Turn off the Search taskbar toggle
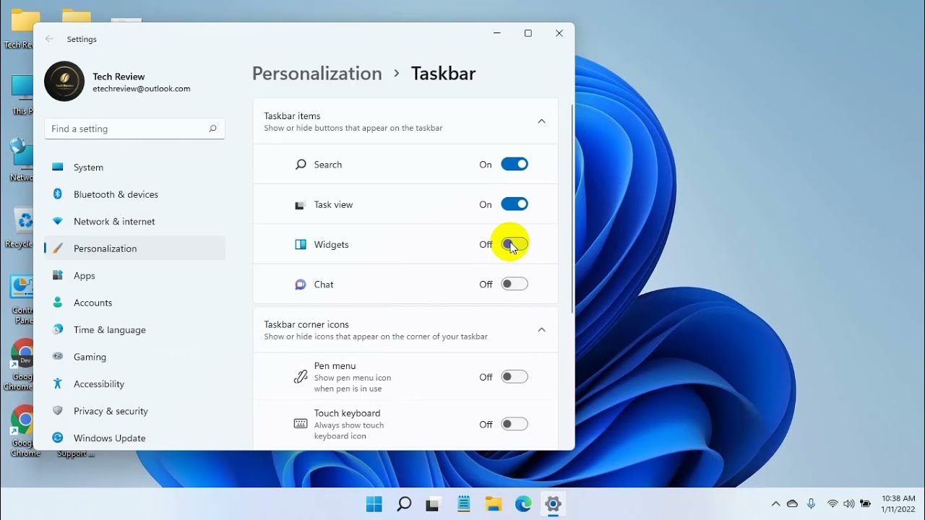 [x=515, y=165]
